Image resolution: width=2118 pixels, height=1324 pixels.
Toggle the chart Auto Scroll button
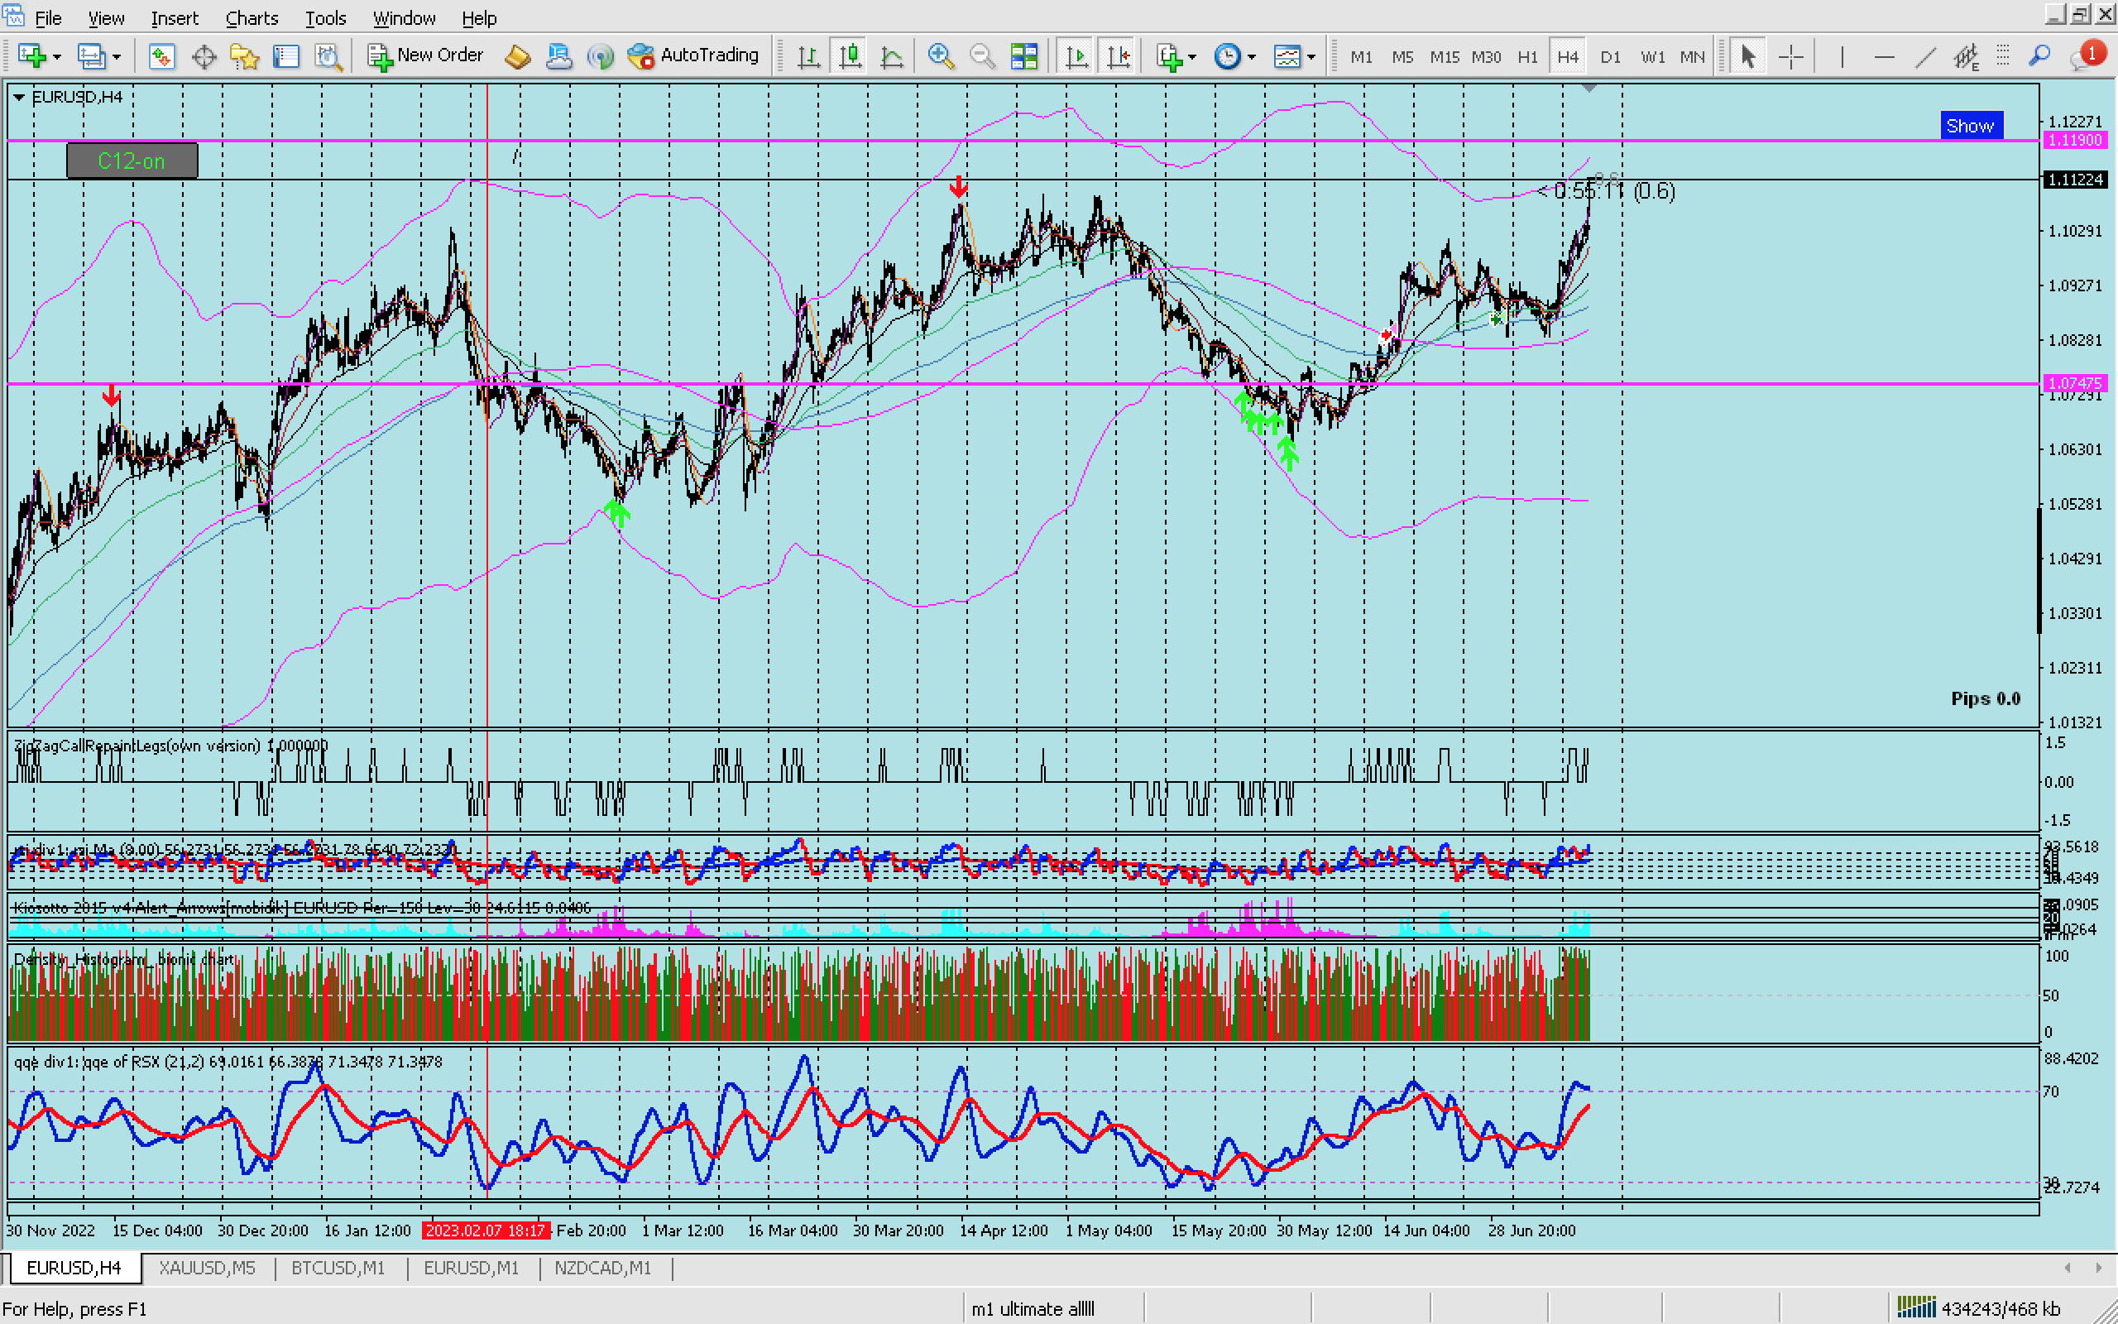[1076, 57]
